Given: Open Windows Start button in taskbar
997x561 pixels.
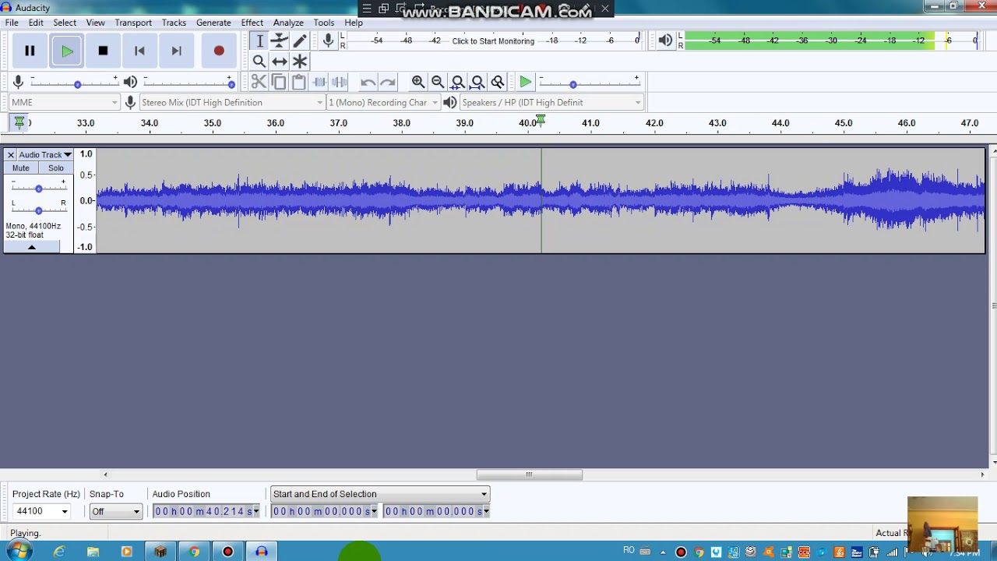Looking at the screenshot, I should point(18,552).
